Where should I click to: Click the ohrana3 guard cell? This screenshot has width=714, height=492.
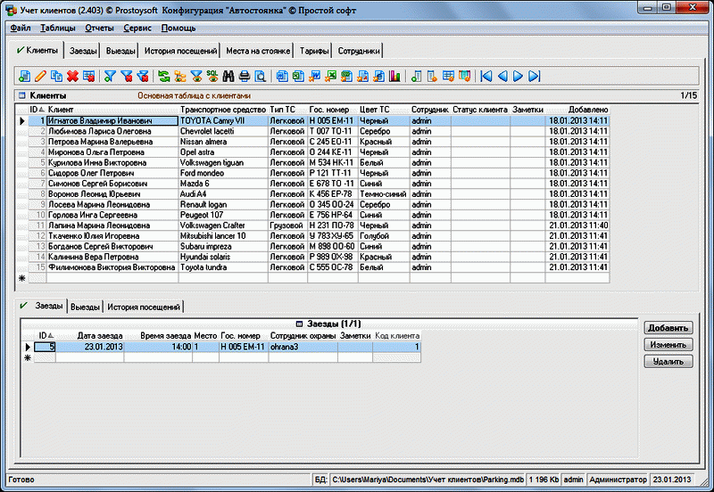(303, 347)
